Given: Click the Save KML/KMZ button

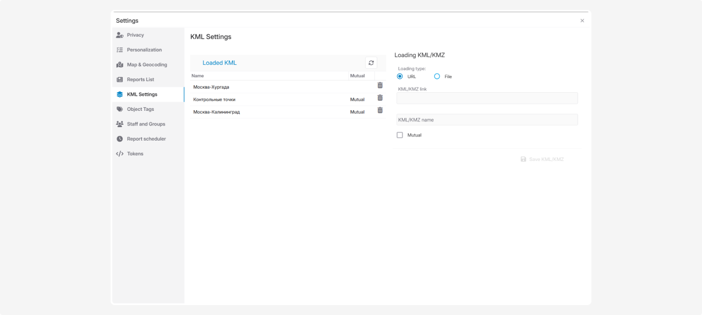Looking at the screenshot, I should pyautogui.click(x=542, y=159).
